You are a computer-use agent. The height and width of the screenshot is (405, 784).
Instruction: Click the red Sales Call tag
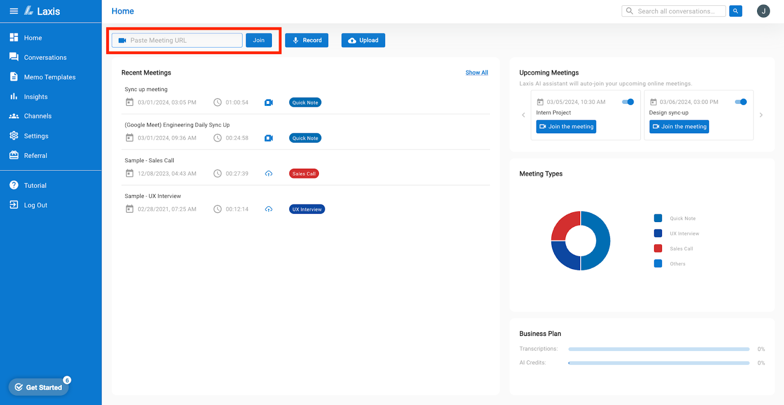click(304, 174)
